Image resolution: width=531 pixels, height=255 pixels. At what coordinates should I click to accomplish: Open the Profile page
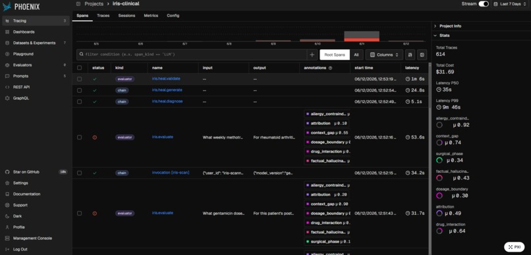tap(36, 227)
